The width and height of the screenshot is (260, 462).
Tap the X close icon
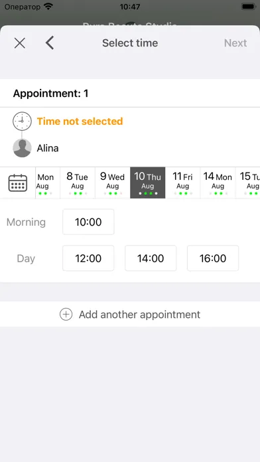[20, 43]
